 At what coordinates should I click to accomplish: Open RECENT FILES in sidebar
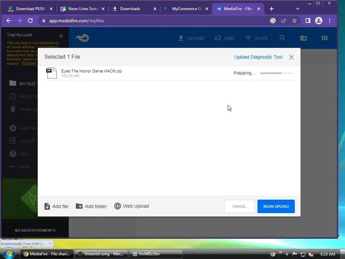click(23, 96)
